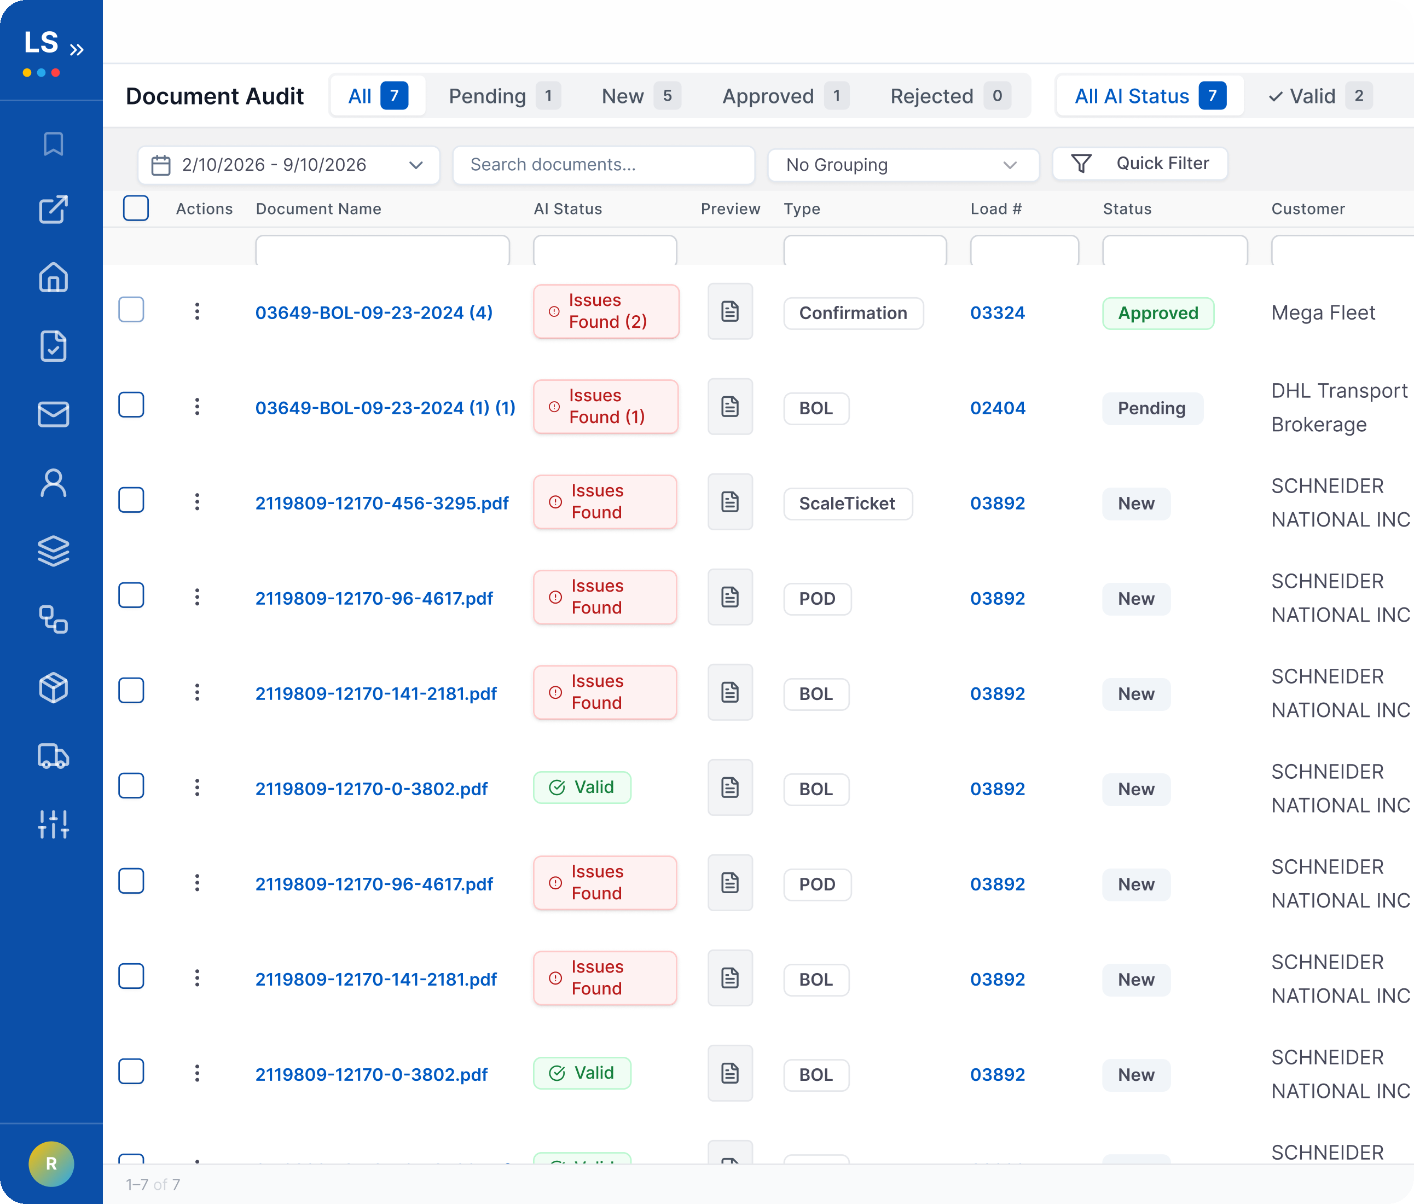Open the document check icon in the sidebar
1414x1204 pixels.
point(53,346)
